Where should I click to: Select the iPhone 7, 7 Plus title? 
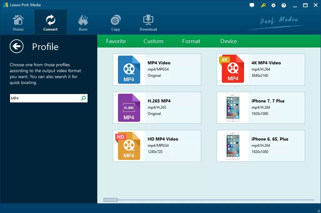[268, 101]
